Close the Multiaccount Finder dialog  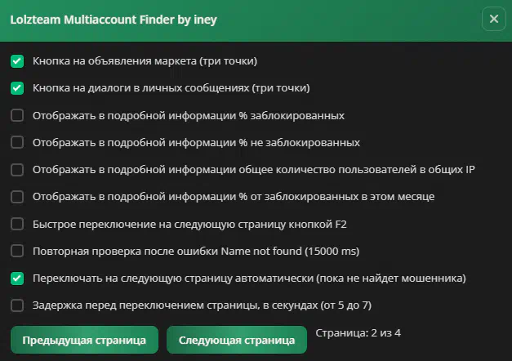click(x=493, y=18)
